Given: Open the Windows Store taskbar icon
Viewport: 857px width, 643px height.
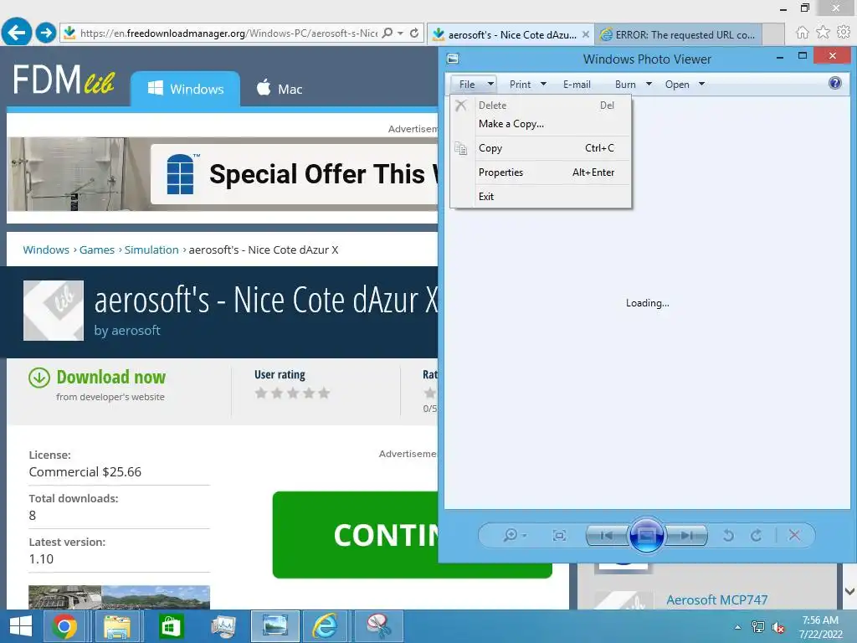Looking at the screenshot, I should [171, 626].
